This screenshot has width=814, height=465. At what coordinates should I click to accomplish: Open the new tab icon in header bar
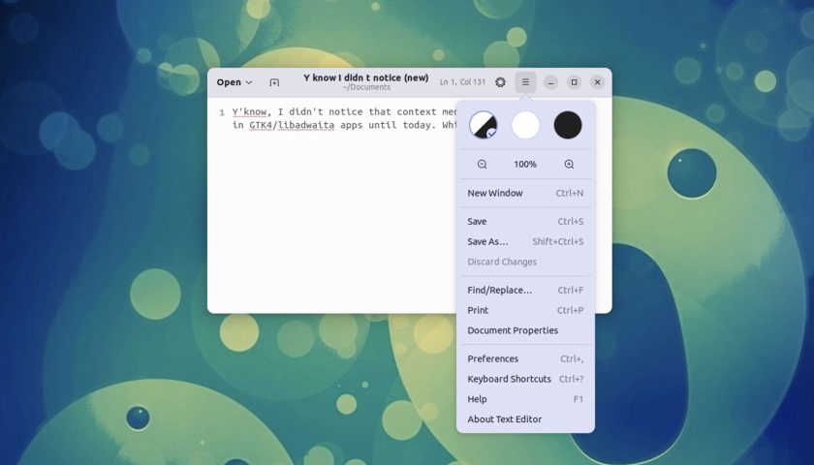[x=274, y=82]
